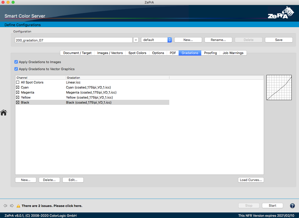Maximize window with the green button
Viewport: 299px width, 218px height.
pyautogui.click(x=13, y=2)
